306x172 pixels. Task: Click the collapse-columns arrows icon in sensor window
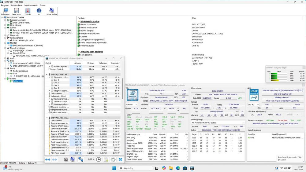tap(55, 159)
